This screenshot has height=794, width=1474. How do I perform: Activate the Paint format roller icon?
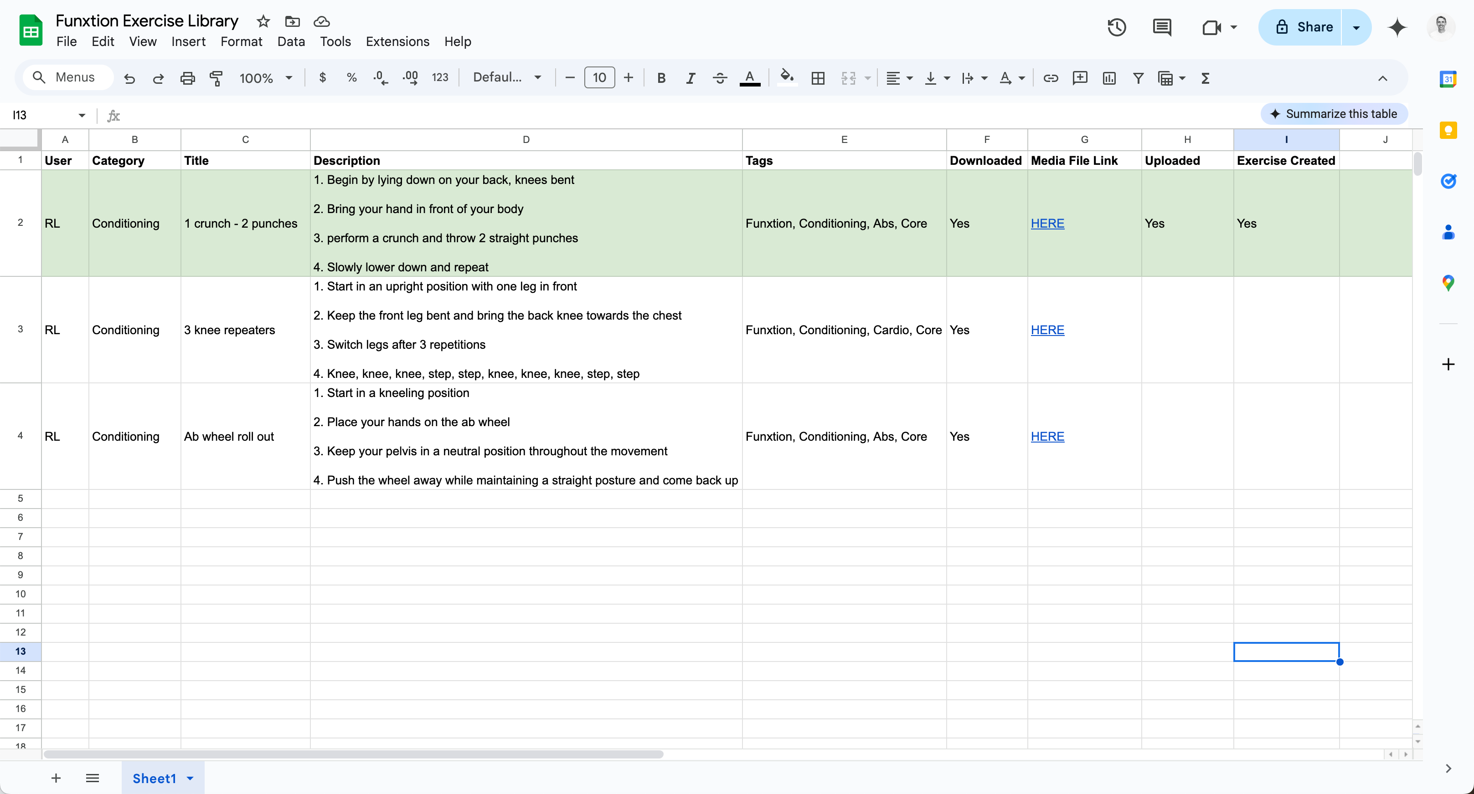(216, 78)
